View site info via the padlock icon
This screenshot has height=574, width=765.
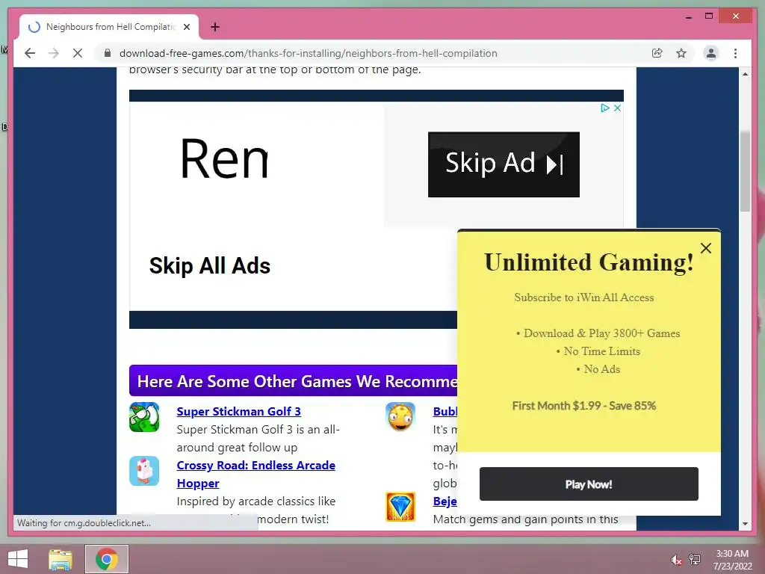click(108, 53)
